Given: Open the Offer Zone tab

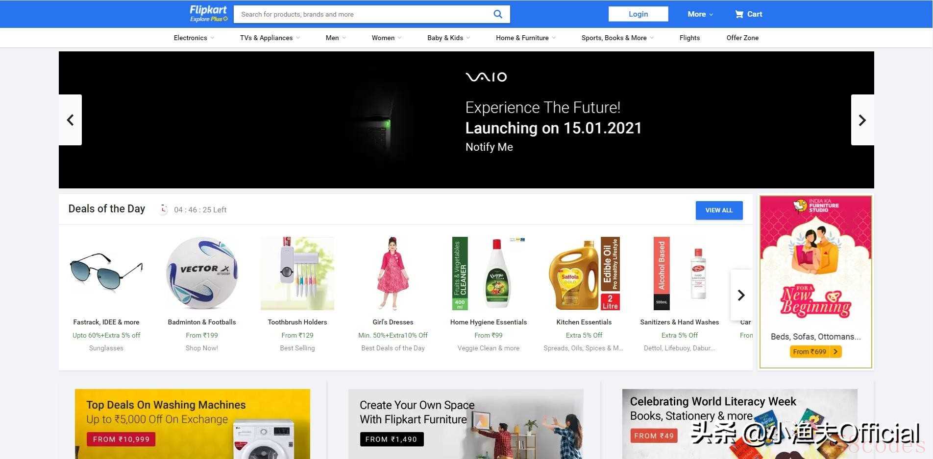Looking at the screenshot, I should [x=742, y=38].
